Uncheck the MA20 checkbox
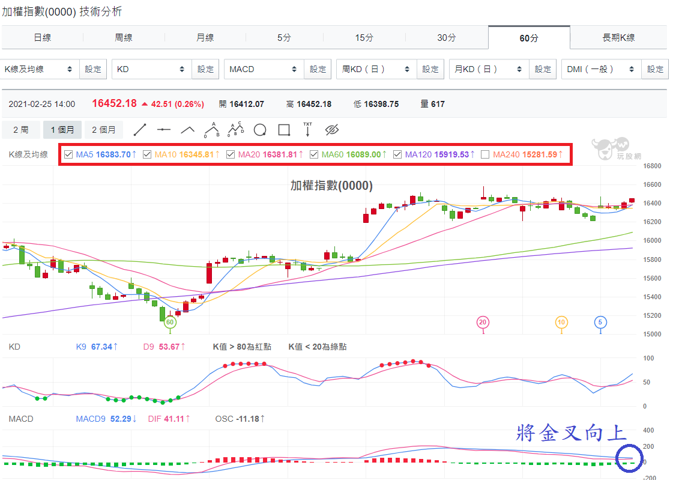 tap(231, 154)
